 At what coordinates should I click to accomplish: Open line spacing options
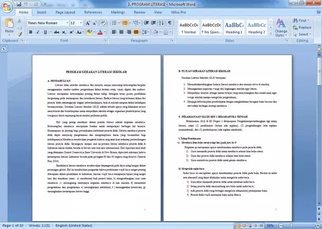146,32
